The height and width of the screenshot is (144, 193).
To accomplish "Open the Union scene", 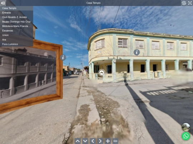I will [x=16, y=35].
